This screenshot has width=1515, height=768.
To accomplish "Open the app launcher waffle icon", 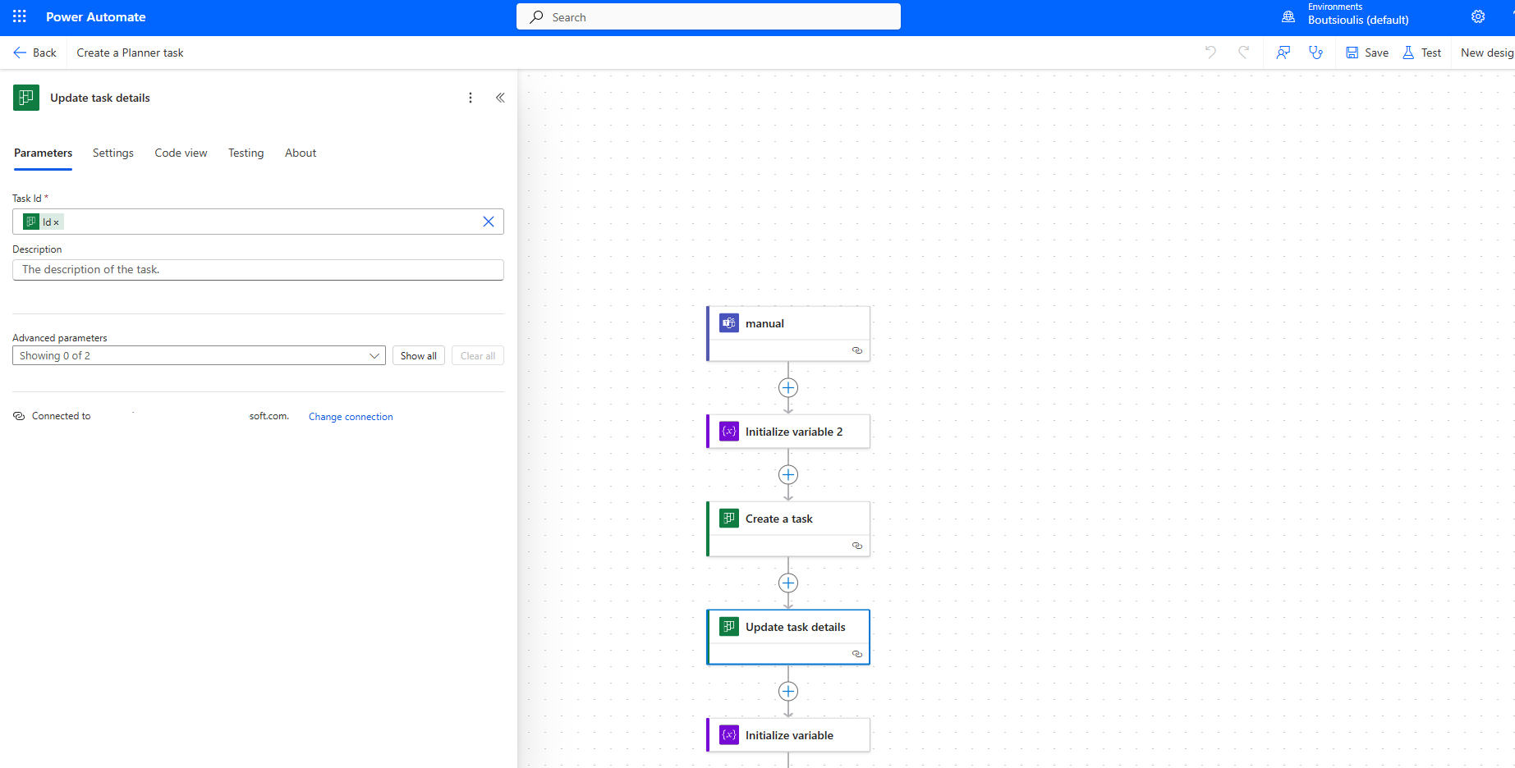I will tap(20, 16).
